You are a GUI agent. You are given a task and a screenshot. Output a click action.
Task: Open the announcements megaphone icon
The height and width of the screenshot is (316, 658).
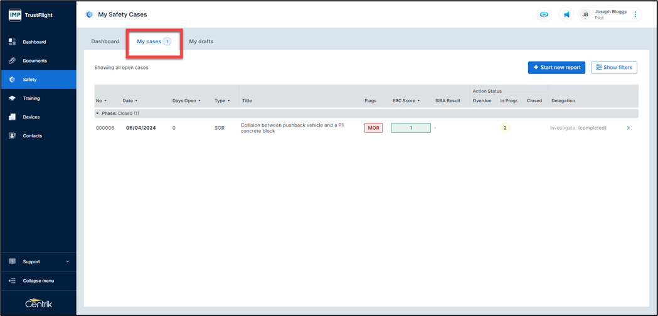coord(566,14)
